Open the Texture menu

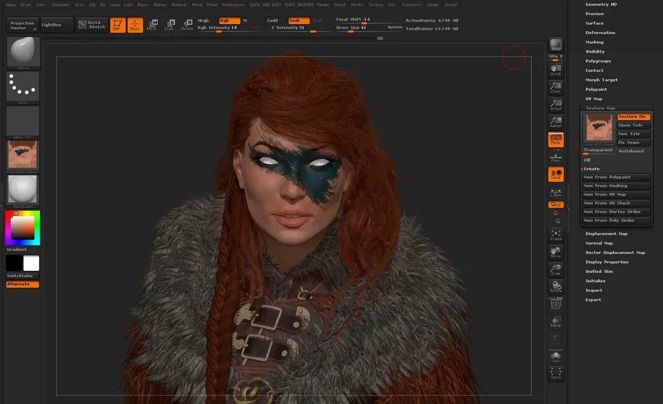click(x=375, y=4)
